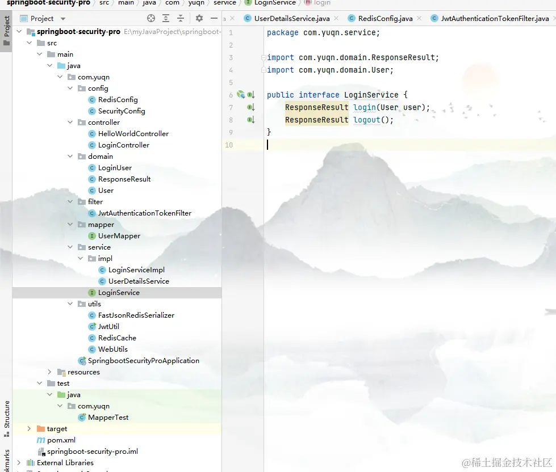Click the service breadcrumb segment

(x=224, y=3)
